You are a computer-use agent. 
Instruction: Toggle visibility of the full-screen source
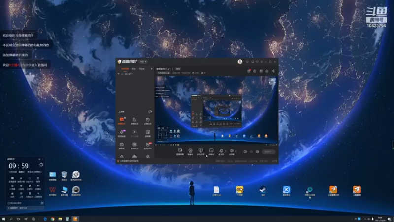point(119,74)
